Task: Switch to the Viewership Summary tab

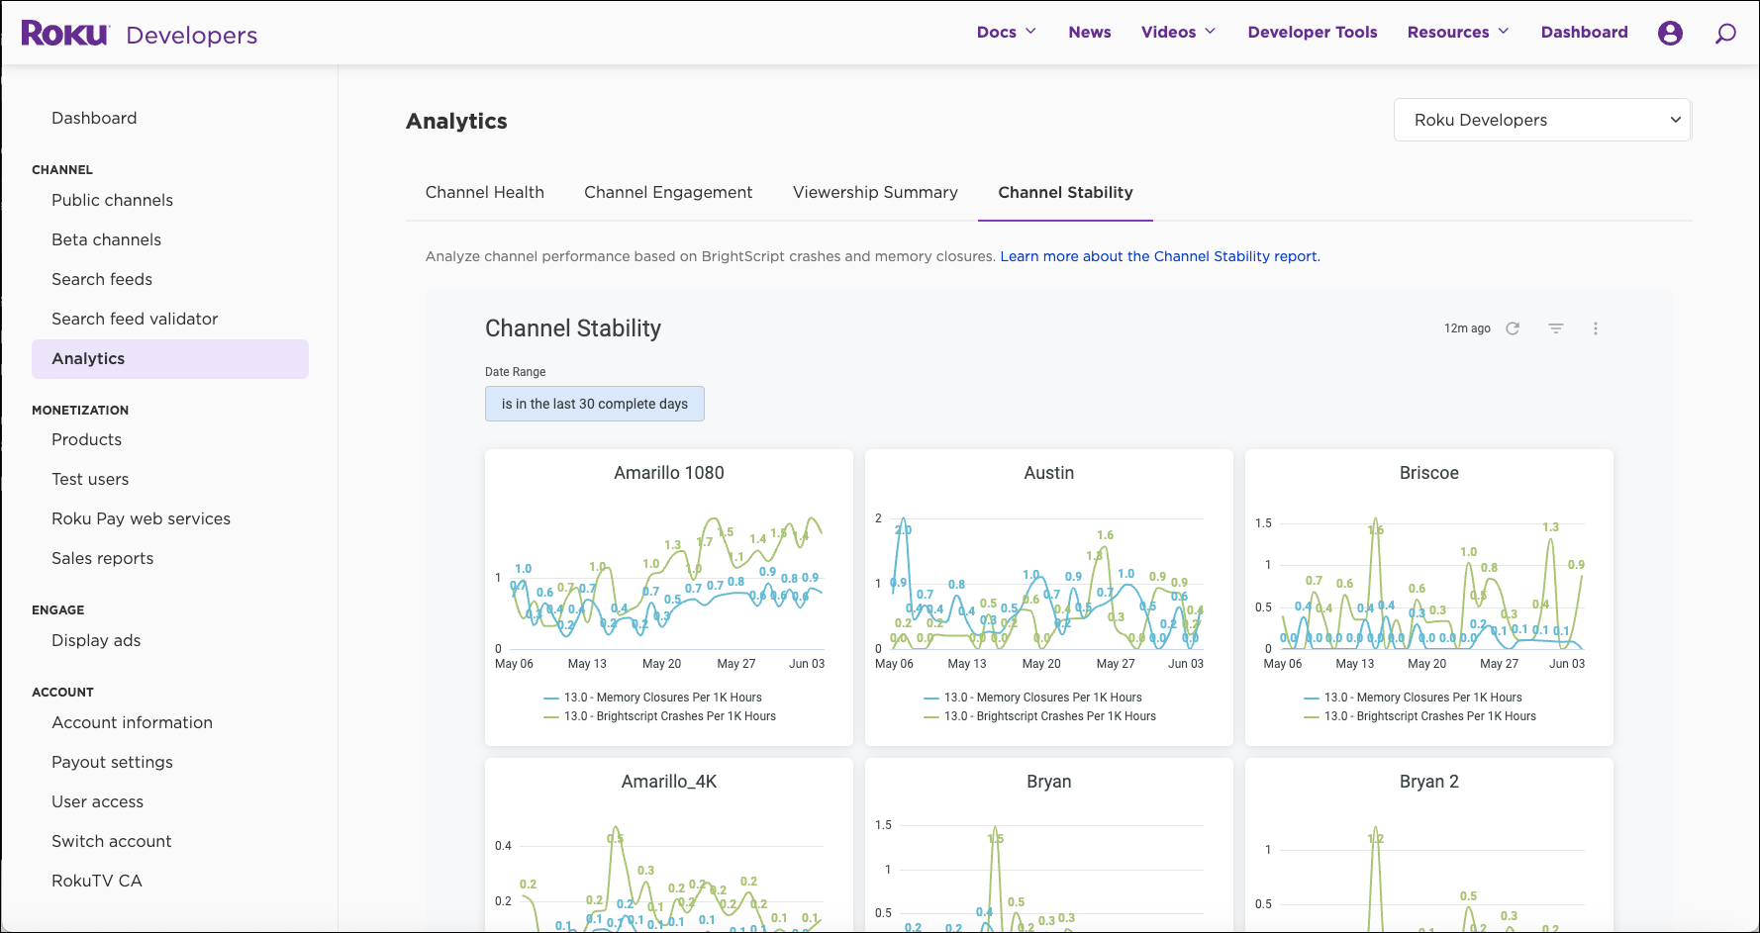Action: tap(875, 192)
